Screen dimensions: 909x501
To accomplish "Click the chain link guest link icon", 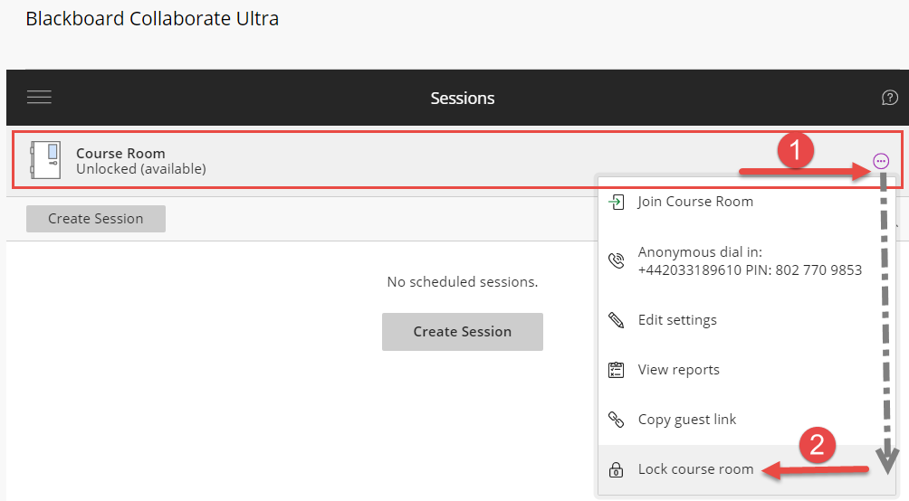I will (617, 420).
